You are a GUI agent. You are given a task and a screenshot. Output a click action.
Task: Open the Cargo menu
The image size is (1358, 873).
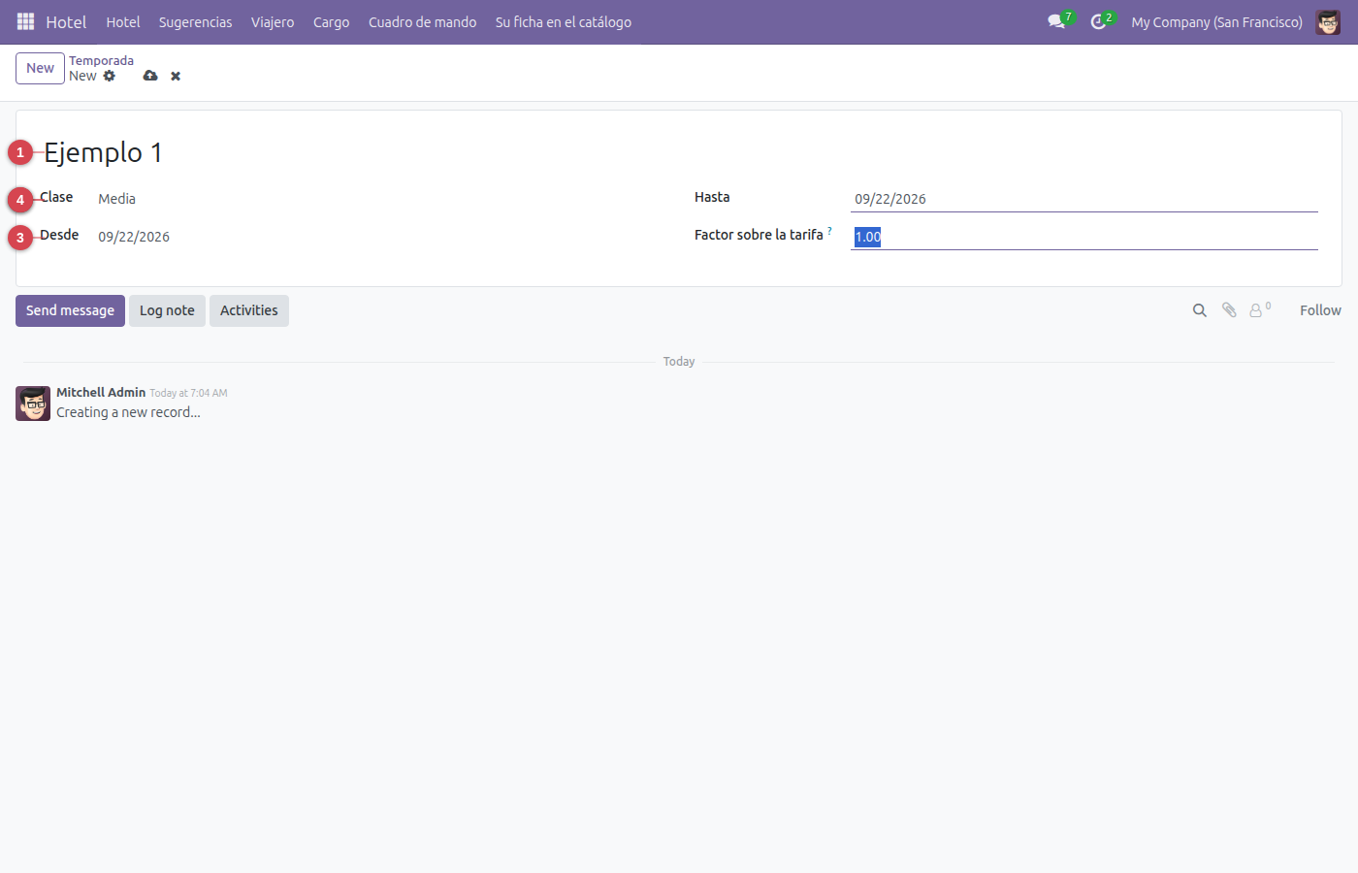coord(331,21)
